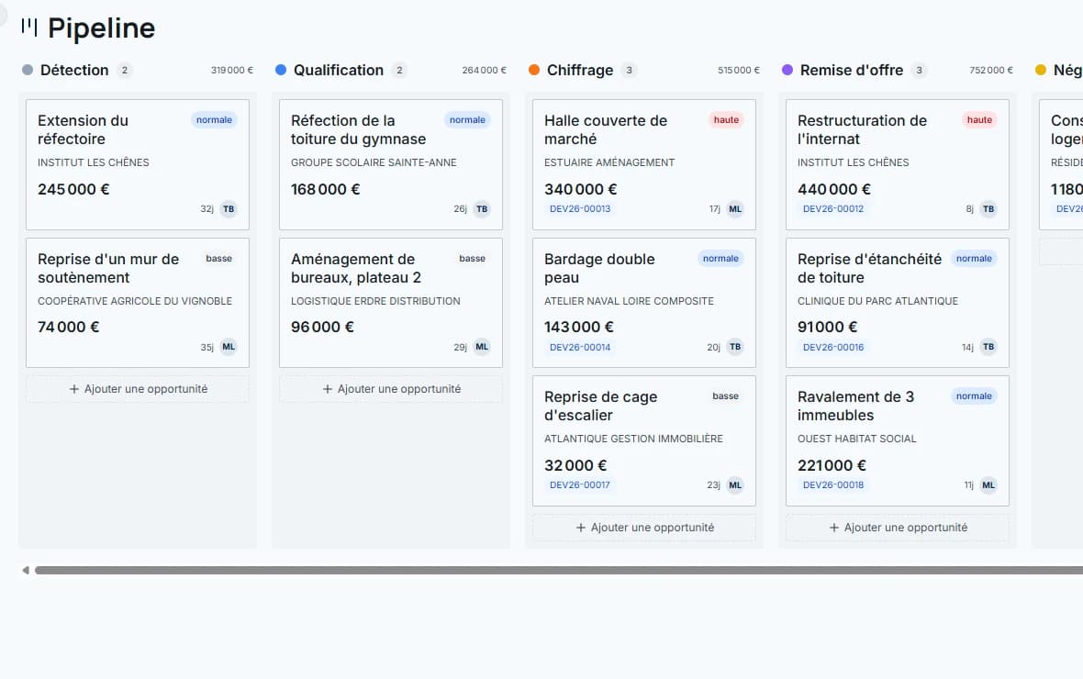Open the "Extension du réfectoire" card title
Image resolution: width=1083 pixels, height=679 pixels.
pos(83,129)
